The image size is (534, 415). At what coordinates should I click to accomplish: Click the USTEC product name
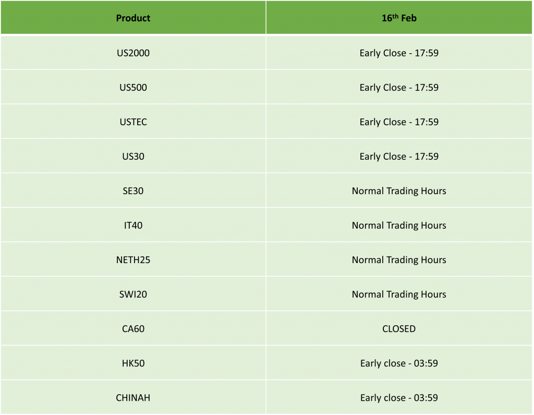(x=133, y=122)
